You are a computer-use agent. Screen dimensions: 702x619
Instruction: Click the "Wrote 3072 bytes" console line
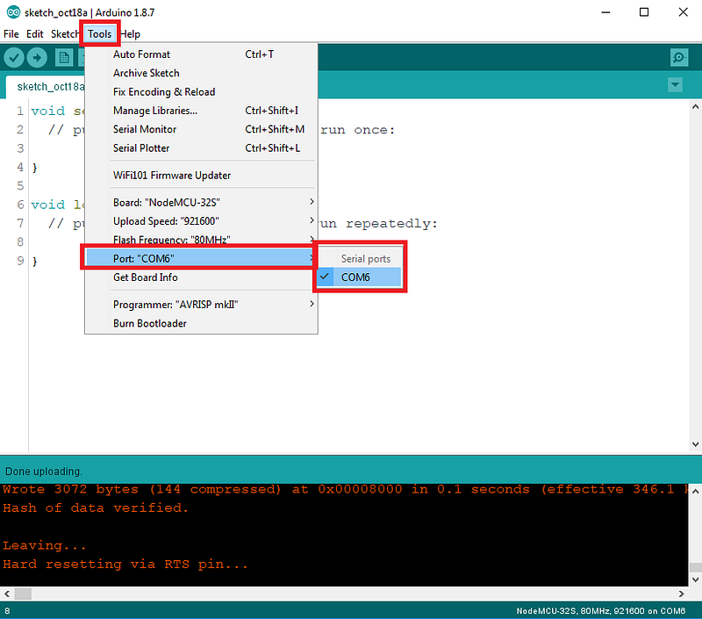click(344, 489)
